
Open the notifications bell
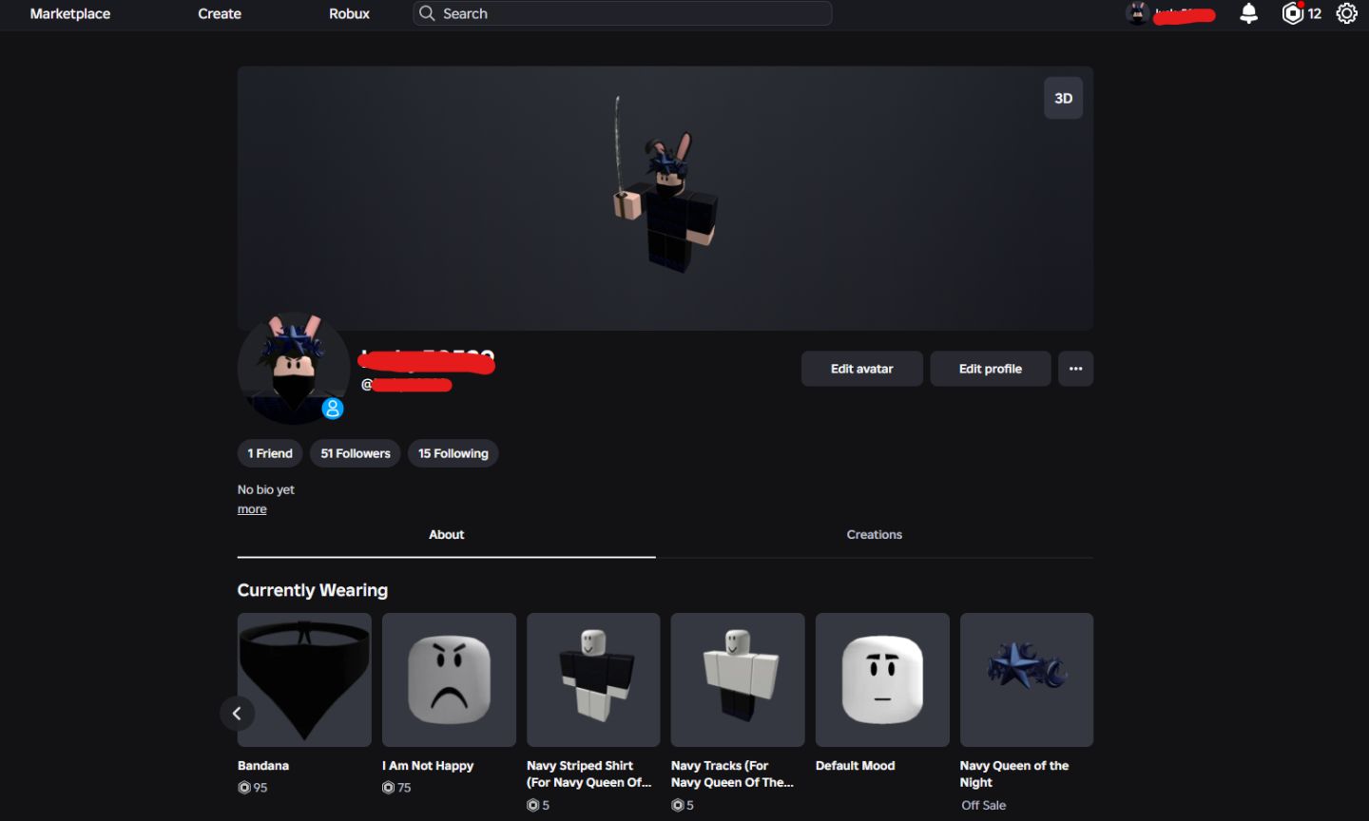pyautogui.click(x=1249, y=13)
